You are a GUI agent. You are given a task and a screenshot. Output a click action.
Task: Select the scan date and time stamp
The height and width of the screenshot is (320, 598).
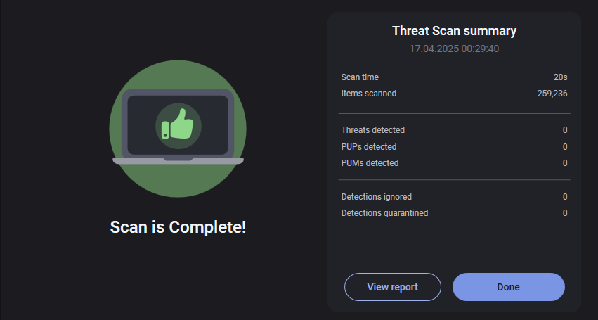(x=454, y=49)
